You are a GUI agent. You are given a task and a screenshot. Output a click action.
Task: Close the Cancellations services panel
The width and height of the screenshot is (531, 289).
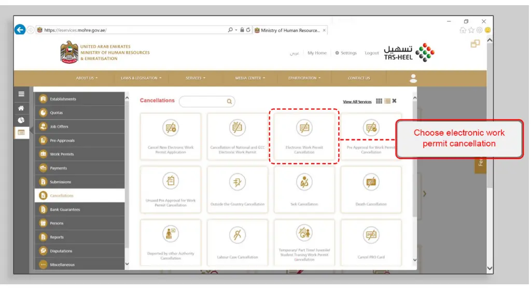394,101
